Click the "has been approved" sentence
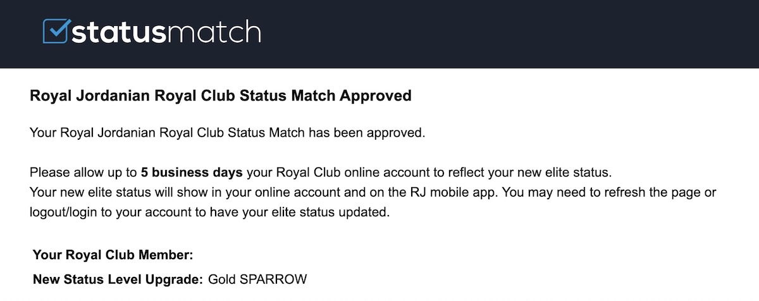The image size is (759, 301). (x=367, y=133)
